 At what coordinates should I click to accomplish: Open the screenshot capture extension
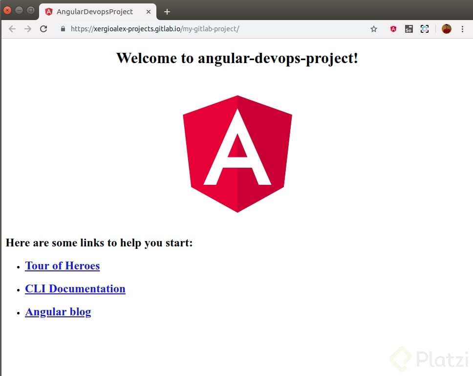425,29
